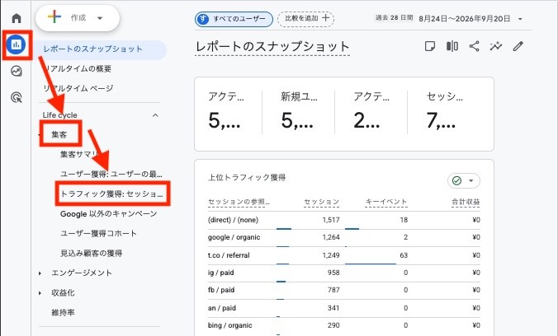This screenshot has height=336, width=558.
Task: Select the セッシ... metric tab
Action: tap(445, 111)
